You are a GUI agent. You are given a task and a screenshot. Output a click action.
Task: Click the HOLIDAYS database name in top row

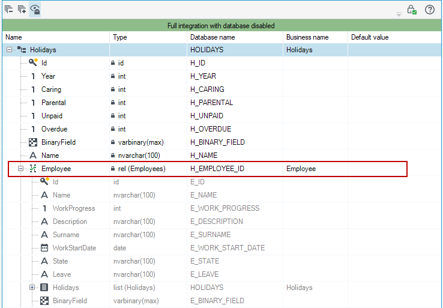coord(235,50)
